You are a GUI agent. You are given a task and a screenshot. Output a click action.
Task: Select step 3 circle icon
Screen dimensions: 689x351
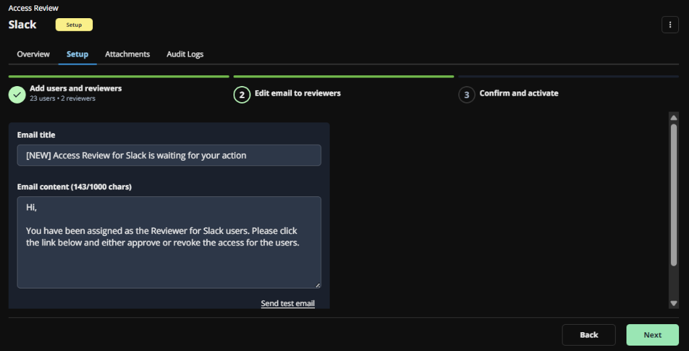pos(467,94)
